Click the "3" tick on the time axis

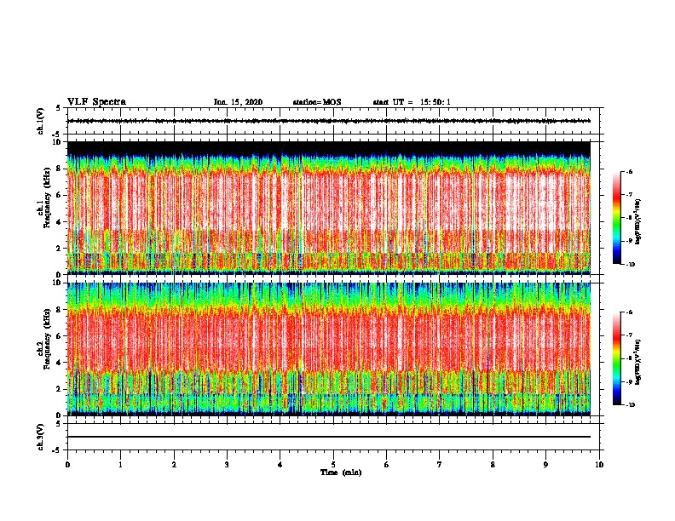coord(227,465)
